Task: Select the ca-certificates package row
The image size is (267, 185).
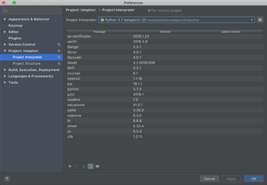Action: point(165,36)
